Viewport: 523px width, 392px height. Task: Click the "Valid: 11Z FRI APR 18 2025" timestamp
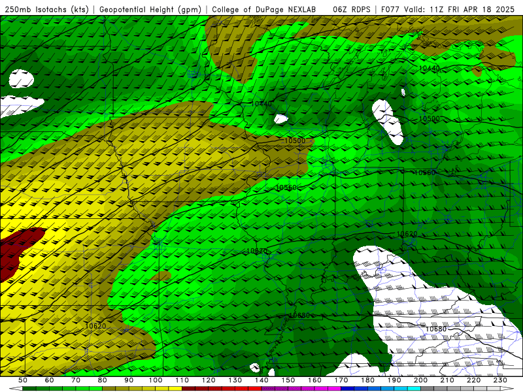460,9
